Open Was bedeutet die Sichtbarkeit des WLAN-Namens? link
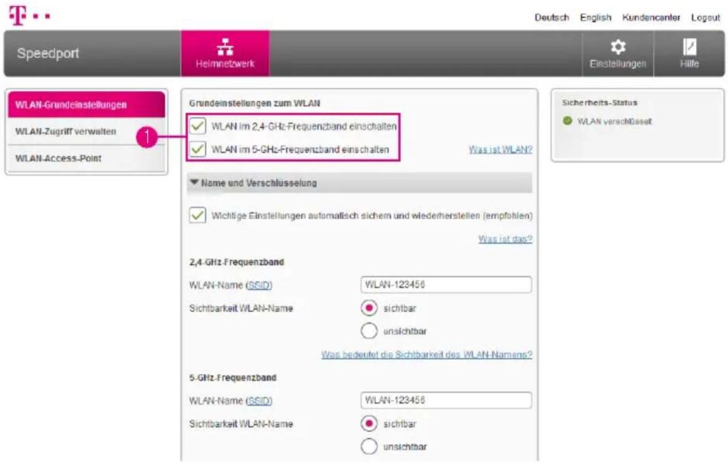 427,354
